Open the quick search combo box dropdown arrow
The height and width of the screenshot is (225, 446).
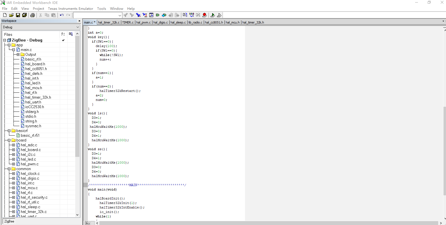pyautogui.click(x=120, y=15)
